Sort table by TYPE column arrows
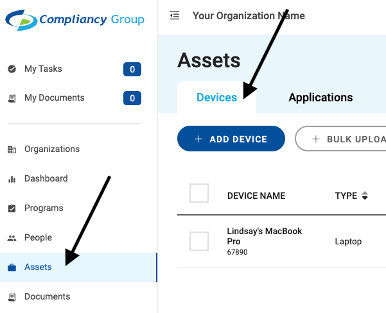This screenshot has height=313, width=386. click(x=365, y=196)
